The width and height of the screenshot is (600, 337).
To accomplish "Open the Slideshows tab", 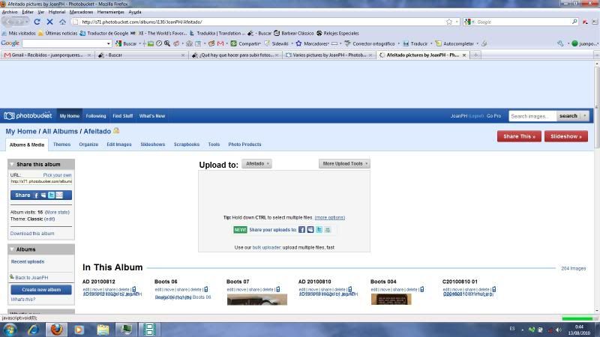I will [153, 145].
